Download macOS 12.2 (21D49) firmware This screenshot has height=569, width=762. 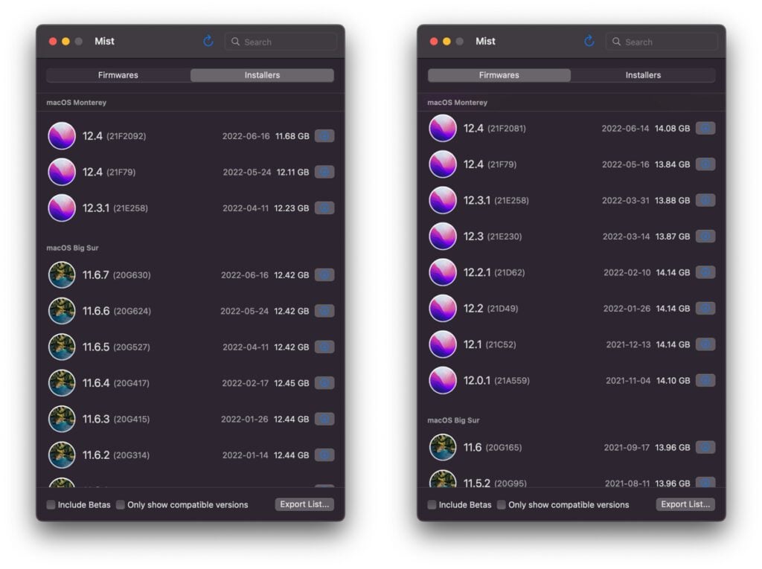pyautogui.click(x=705, y=308)
